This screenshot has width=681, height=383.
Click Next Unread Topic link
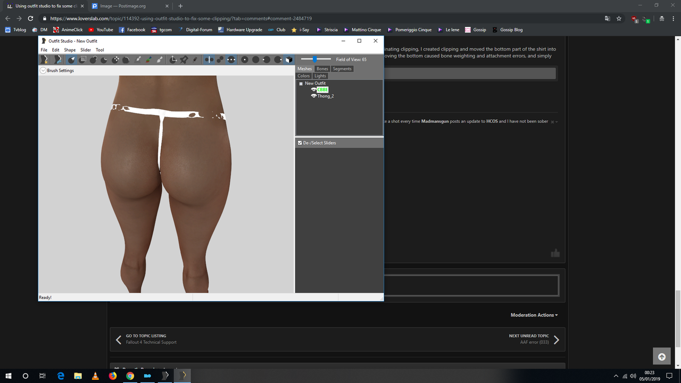529,336
